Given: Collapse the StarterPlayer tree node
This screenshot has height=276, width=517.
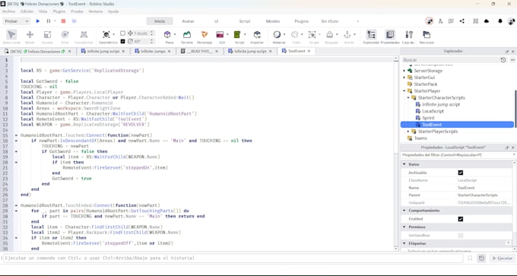Looking at the screenshot, I should tap(404, 91).
